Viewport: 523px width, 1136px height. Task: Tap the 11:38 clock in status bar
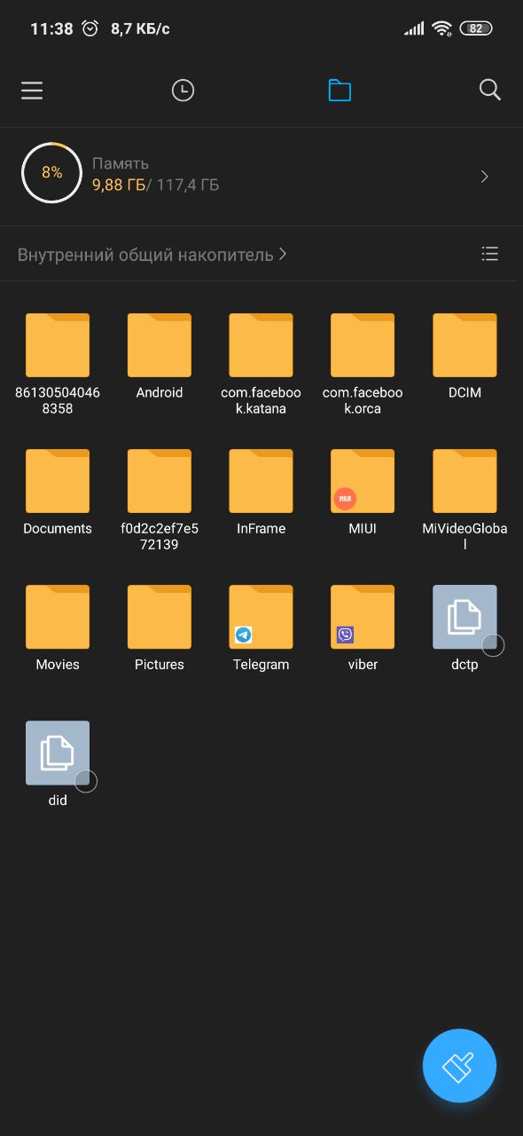point(51,28)
